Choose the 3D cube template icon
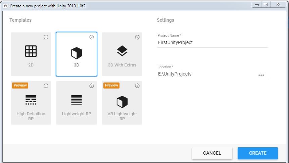289x163 pixels. point(77,53)
